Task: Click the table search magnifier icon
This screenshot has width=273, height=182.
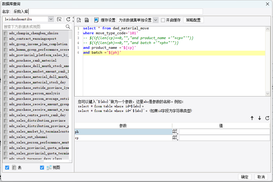Action: (x=68, y=27)
